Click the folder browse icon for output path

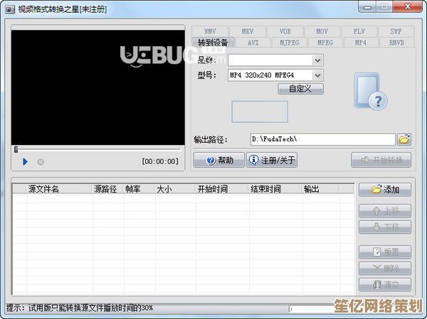point(404,139)
